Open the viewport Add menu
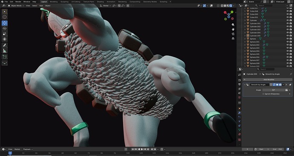 41,6
